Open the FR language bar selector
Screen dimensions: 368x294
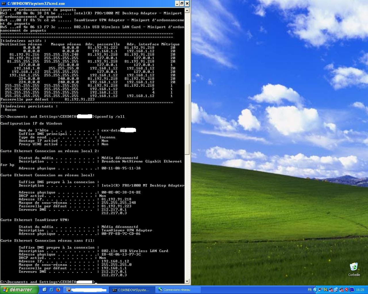(310, 290)
